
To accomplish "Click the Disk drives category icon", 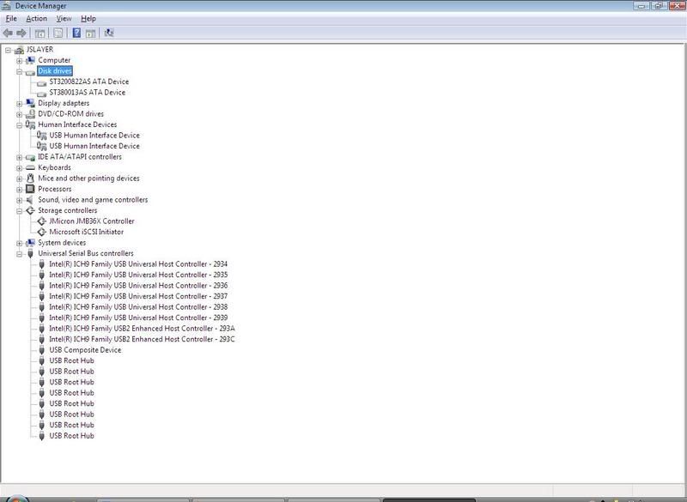I will click(30, 72).
